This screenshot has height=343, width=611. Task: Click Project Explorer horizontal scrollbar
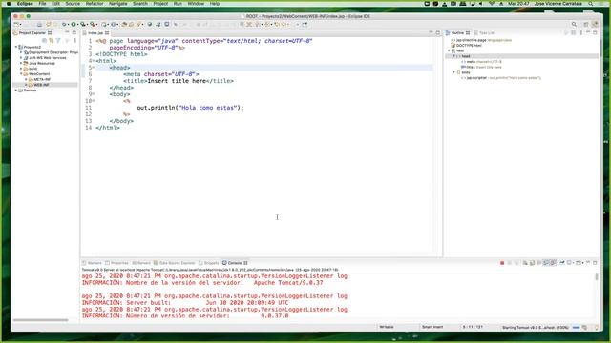tap(40, 320)
